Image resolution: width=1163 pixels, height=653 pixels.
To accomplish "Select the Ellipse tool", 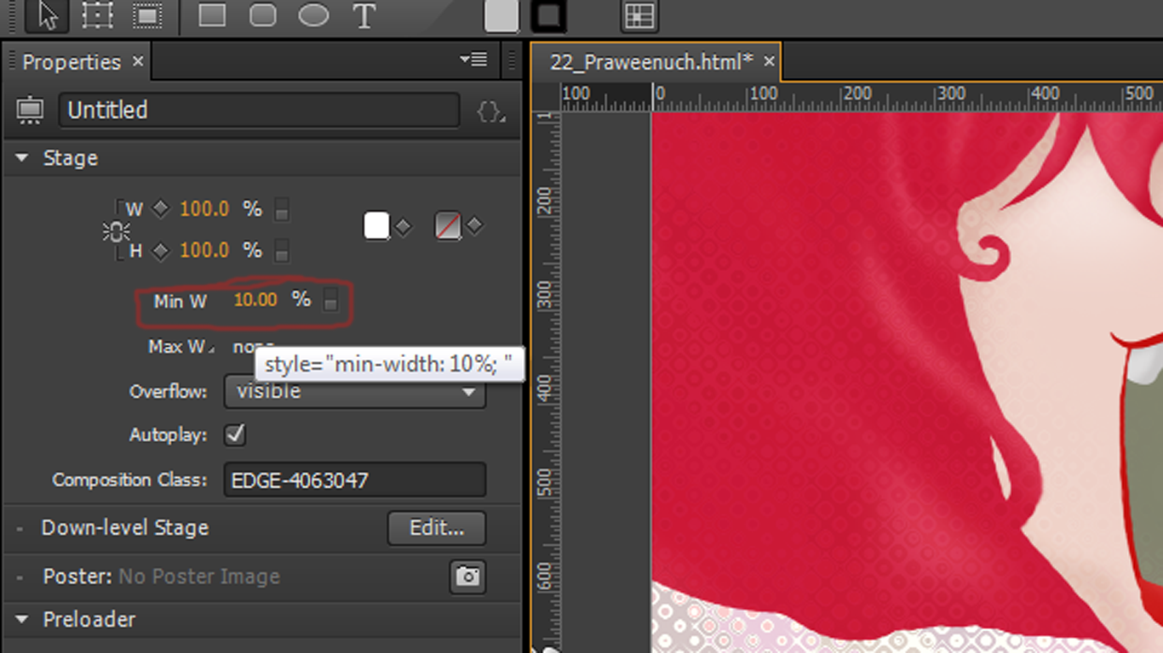I will pos(313,15).
